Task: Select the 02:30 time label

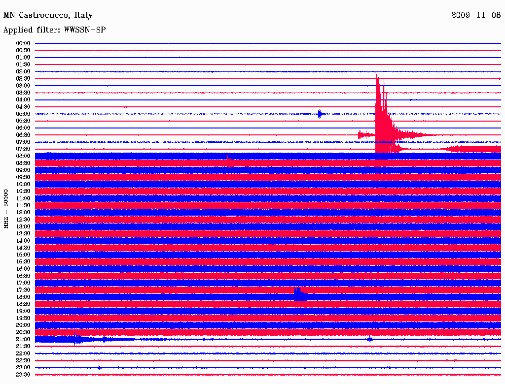Action: 23,78
